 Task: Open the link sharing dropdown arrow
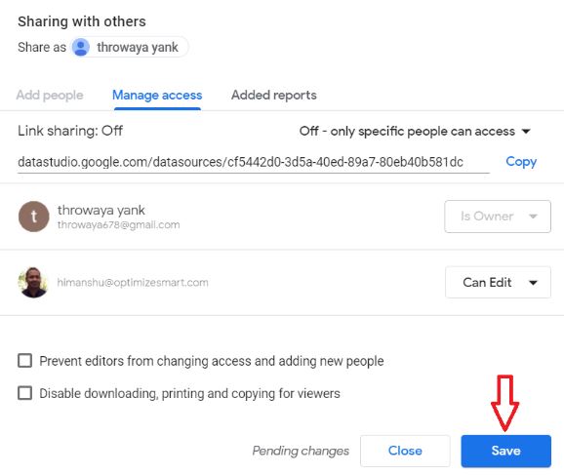pos(526,132)
